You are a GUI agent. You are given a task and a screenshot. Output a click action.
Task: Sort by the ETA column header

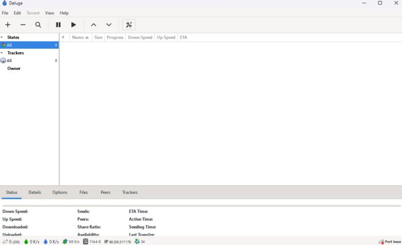pyautogui.click(x=184, y=37)
